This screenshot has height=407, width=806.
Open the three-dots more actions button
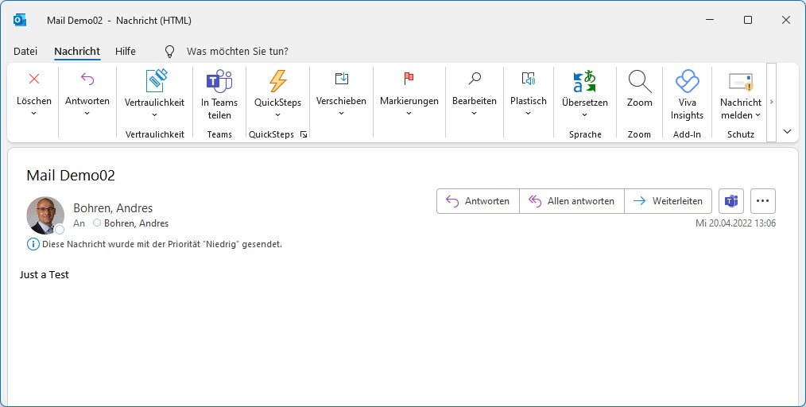tap(763, 201)
